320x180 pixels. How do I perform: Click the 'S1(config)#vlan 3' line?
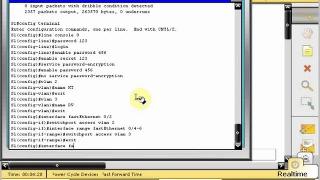[x=34, y=99]
